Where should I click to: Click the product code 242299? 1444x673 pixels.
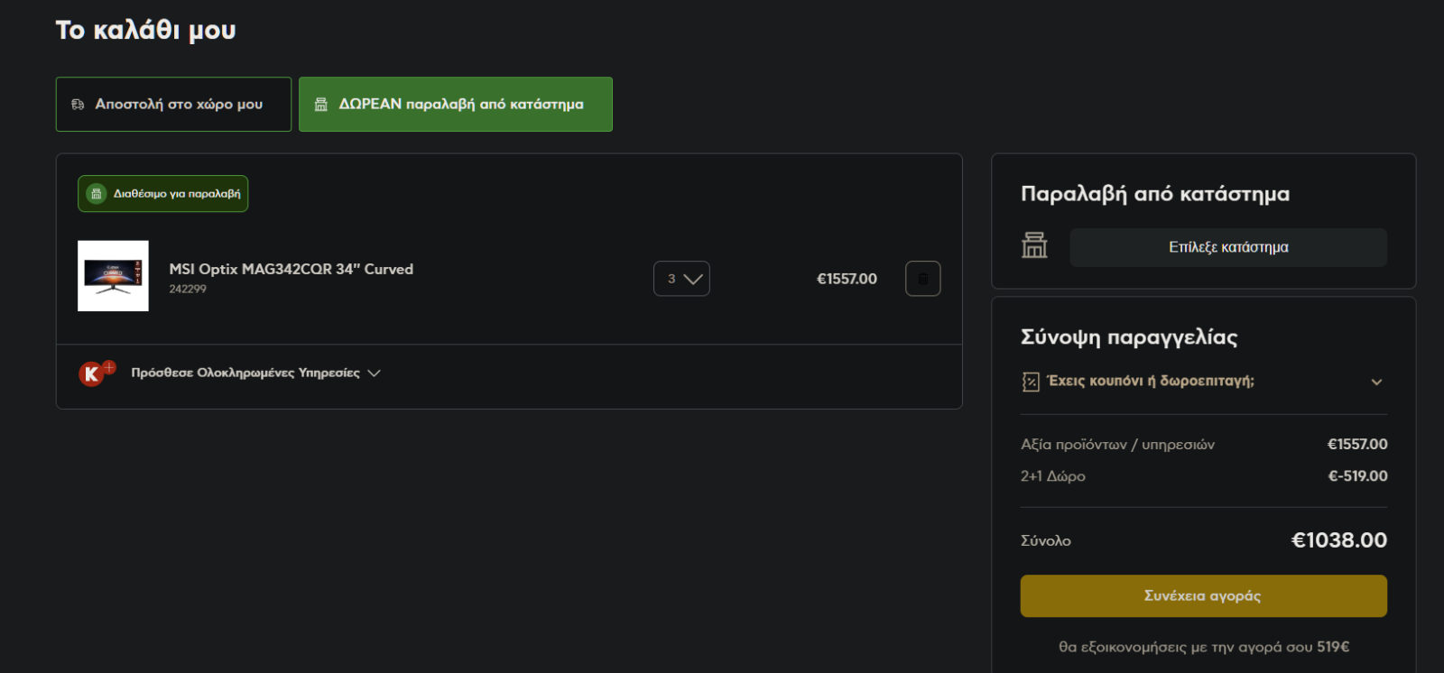[x=188, y=290]
